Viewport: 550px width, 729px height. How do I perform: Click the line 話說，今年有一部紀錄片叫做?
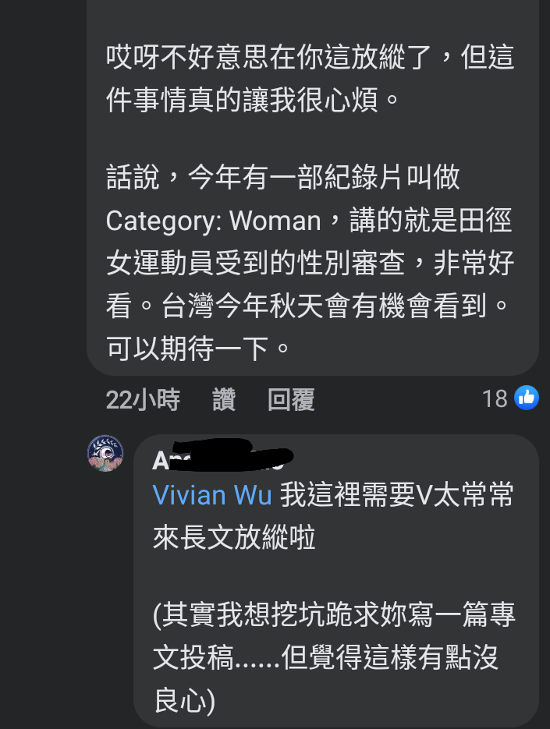coord(283,177)
